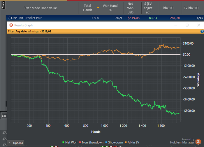This screenshot has width=204, height=147.
Task: Open help via the blue question icon
Action: [x=202, y=31]
